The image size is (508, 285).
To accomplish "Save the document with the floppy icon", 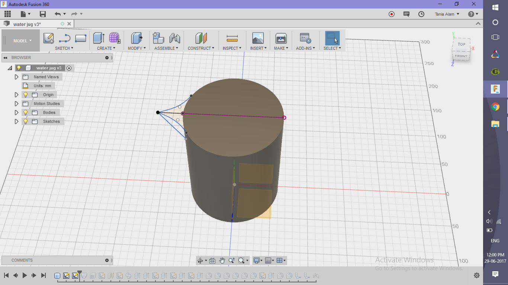I will click(43, 14).
